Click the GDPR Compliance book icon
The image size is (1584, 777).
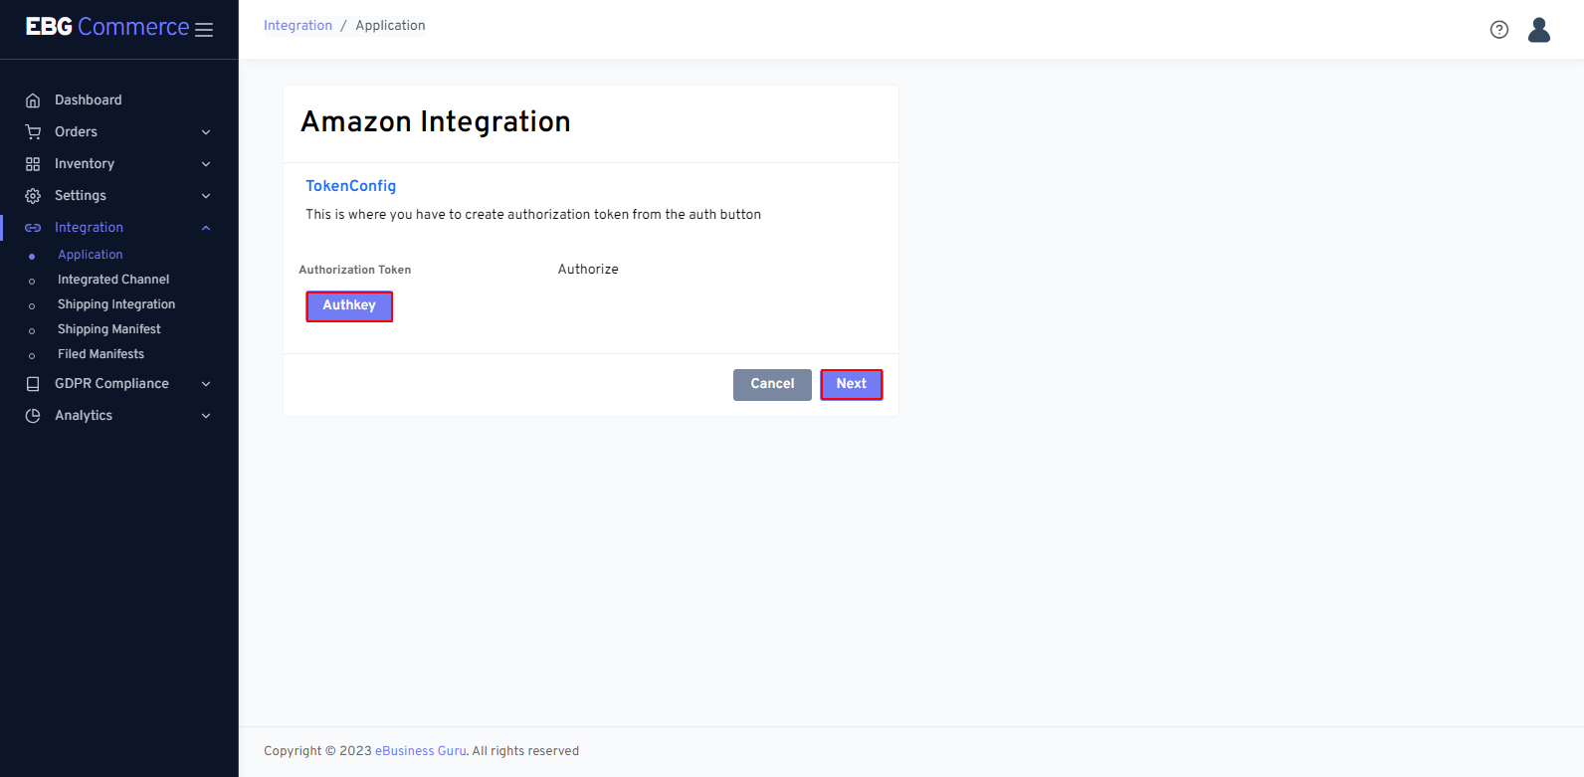tap(33, 384)
